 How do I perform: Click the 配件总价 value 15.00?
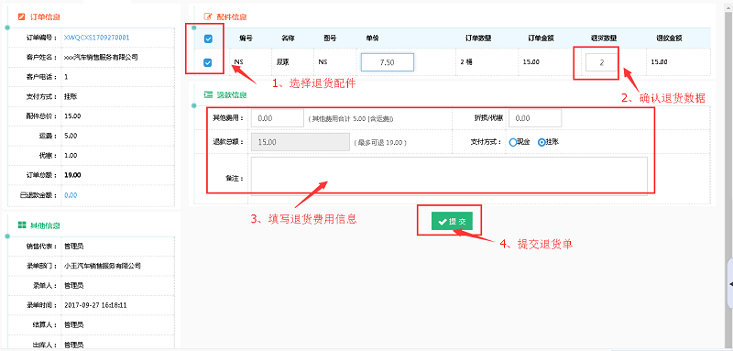point(72,115)
